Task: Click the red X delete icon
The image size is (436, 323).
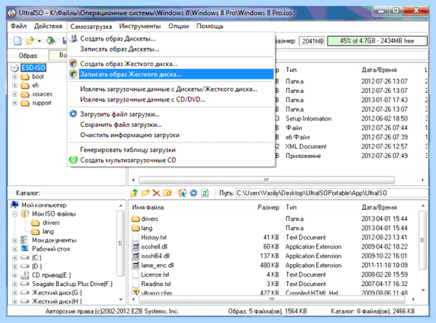Action: (x=156, y=193)
